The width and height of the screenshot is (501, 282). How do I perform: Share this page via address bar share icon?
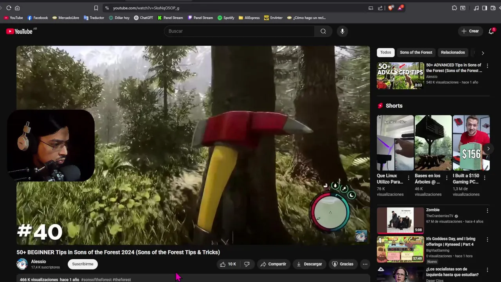click(380, 8)
